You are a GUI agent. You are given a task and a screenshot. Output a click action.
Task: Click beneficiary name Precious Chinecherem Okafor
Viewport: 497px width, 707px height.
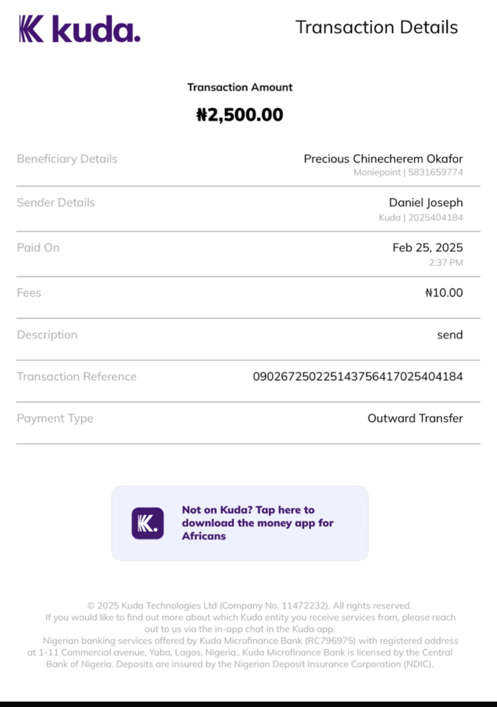[383, 159]
